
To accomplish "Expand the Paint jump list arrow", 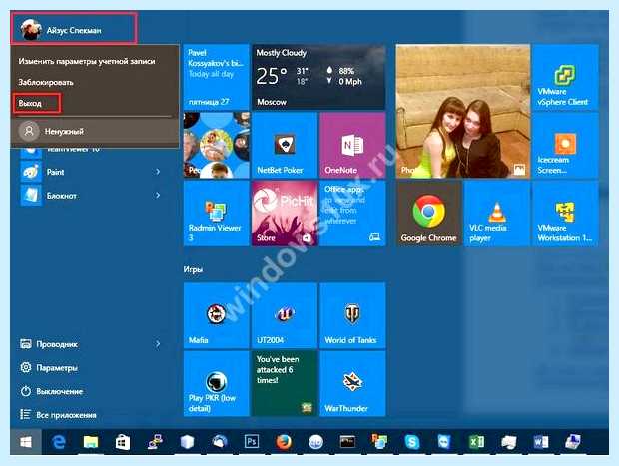I will pos(158,172).
